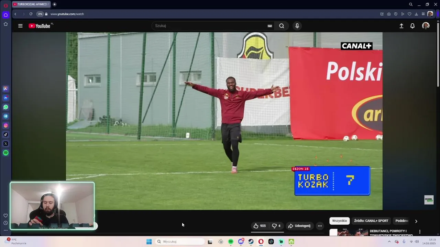Open a new browser tab

54,4
